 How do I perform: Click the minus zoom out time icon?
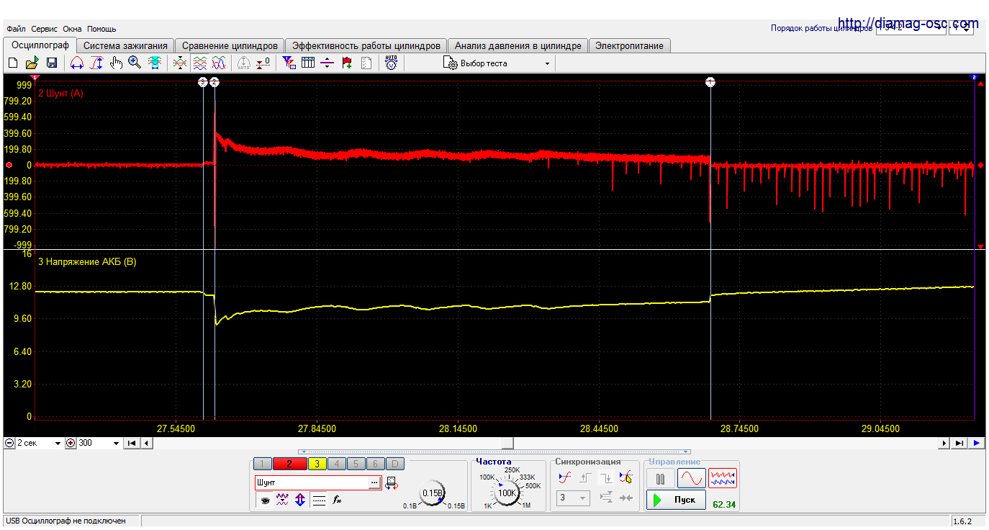pos(9,443)
